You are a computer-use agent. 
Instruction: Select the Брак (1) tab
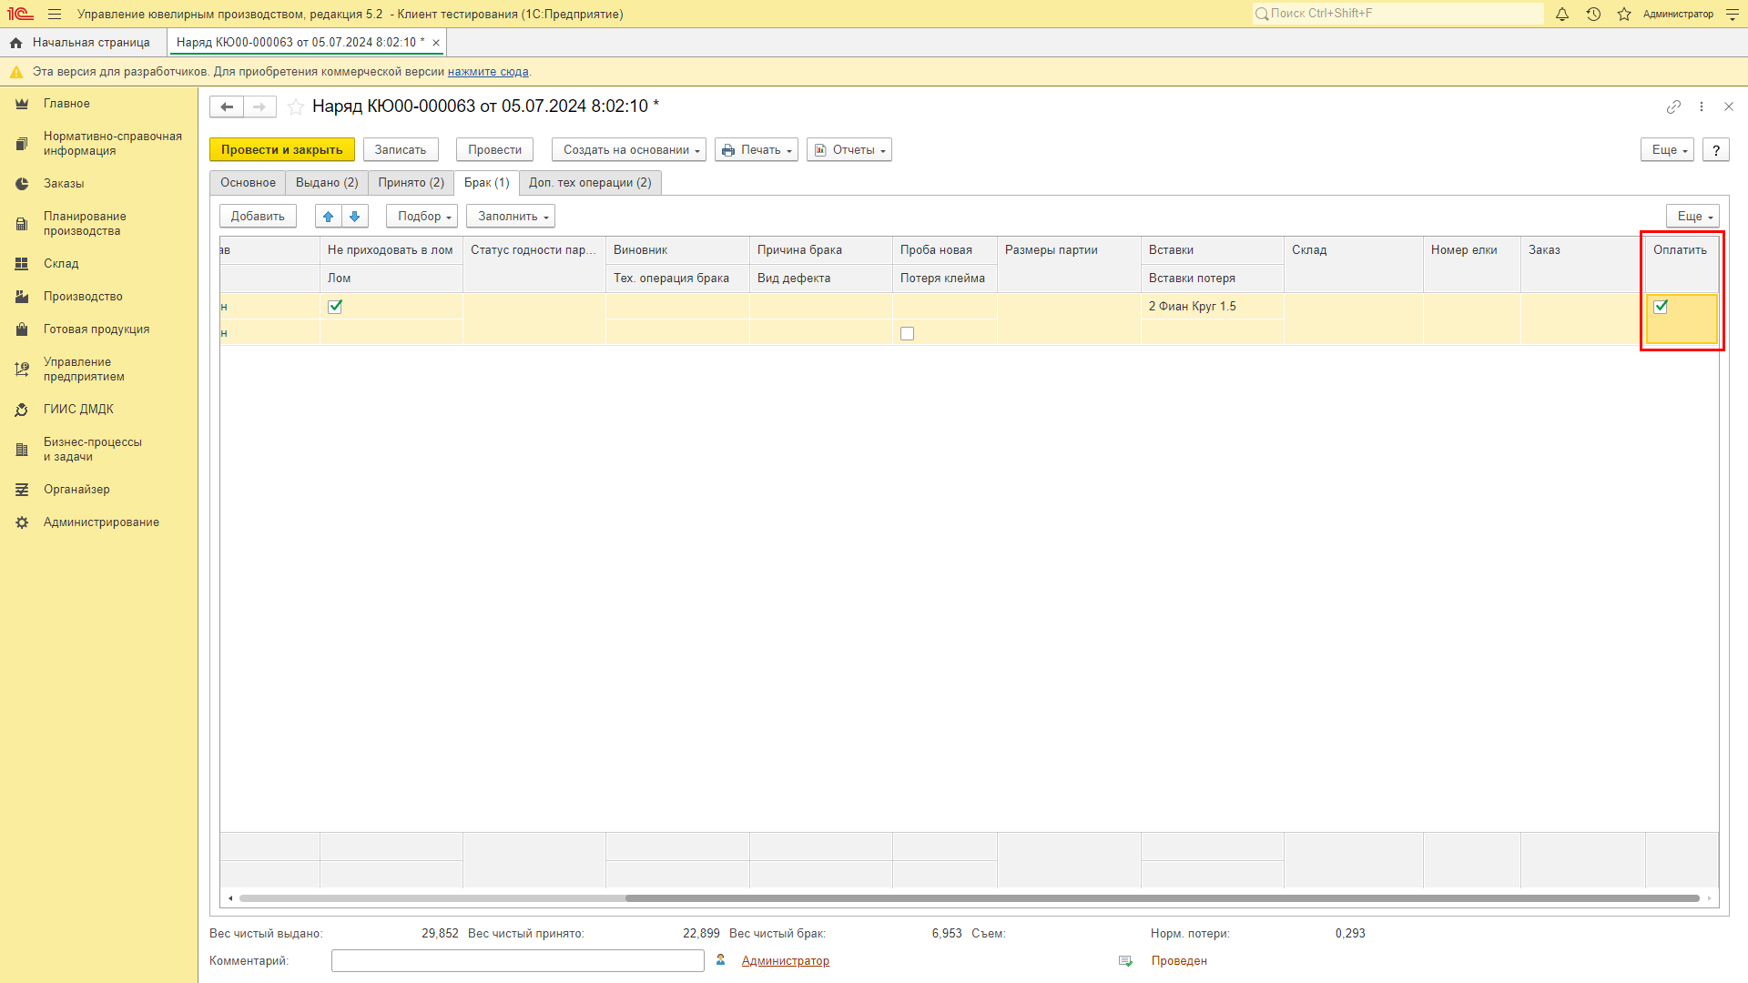point(487,183)
